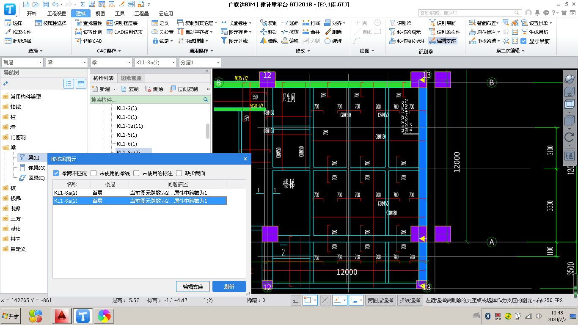Click 校核原位标注 tool

(407, 41)
